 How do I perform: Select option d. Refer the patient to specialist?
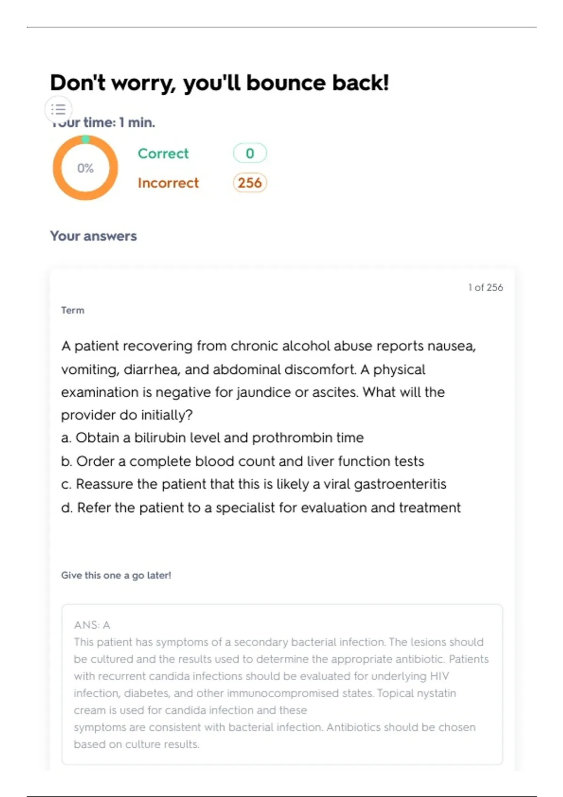261,507
